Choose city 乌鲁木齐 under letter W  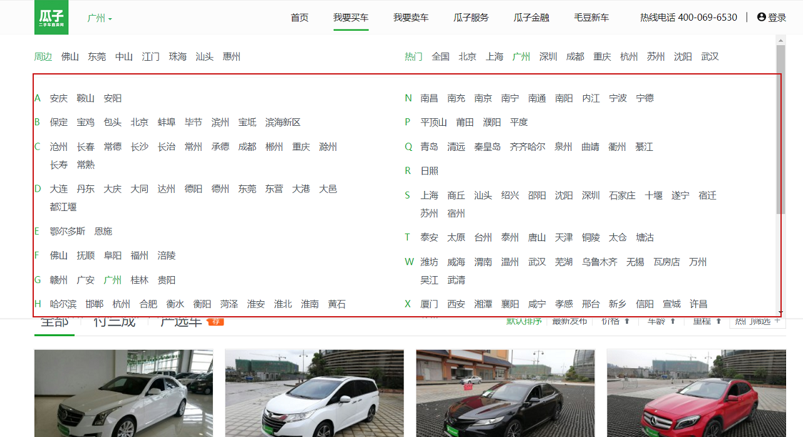tap(599, 262)
